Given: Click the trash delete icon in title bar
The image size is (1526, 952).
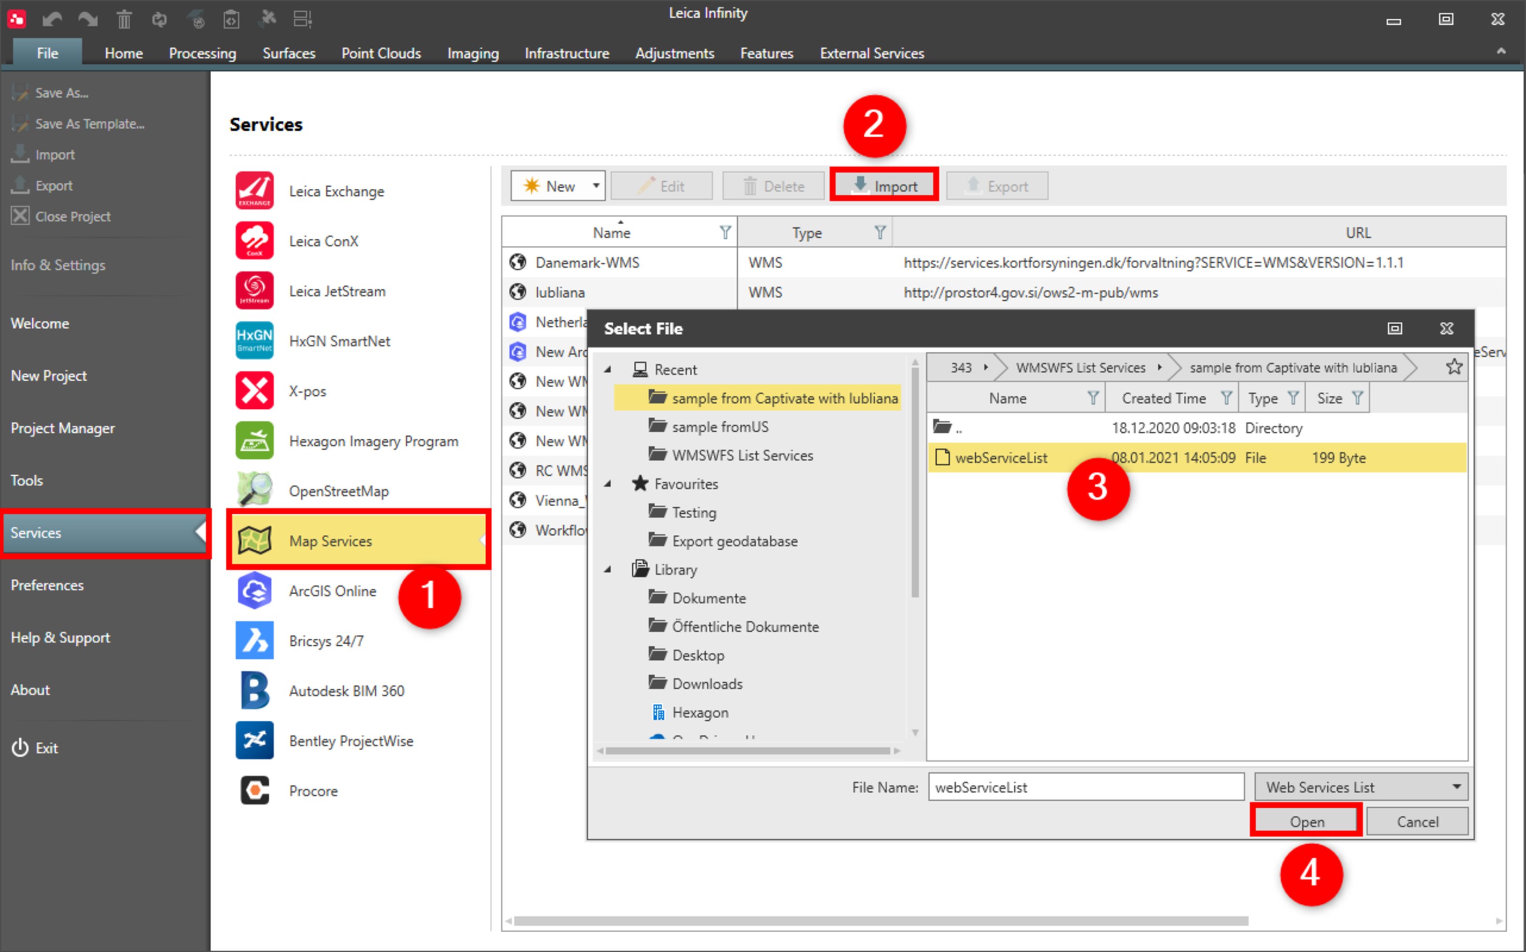Looking at the screenshot, I should point(124,19).
